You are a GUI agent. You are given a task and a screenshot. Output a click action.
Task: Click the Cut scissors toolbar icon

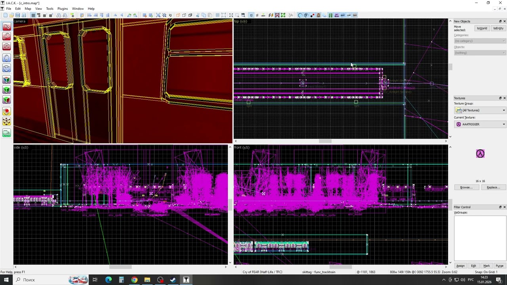point(197,15)
